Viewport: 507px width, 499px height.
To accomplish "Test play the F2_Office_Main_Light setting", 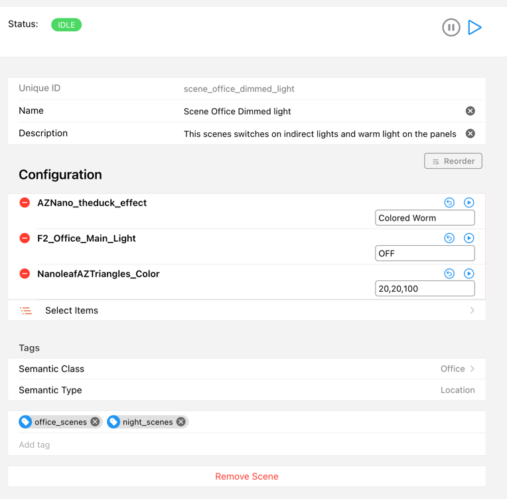I will click(x=469, y=238).
